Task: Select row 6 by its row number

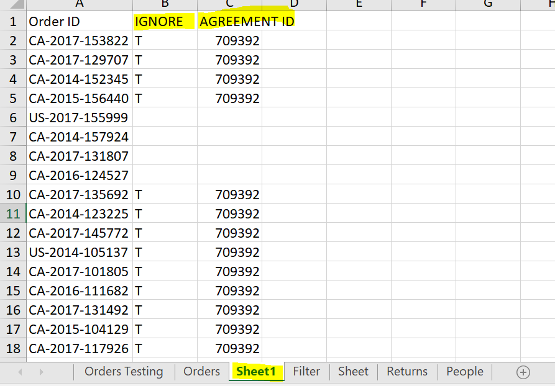Action: 13,118
